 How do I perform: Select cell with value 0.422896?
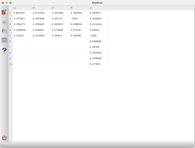41,36
